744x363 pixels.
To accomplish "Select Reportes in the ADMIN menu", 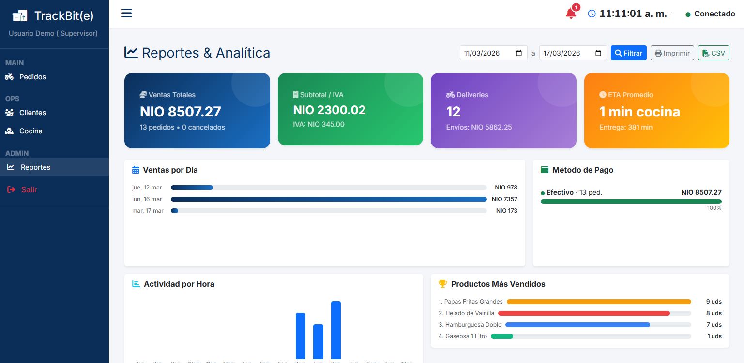I will [x=35, y=167].
